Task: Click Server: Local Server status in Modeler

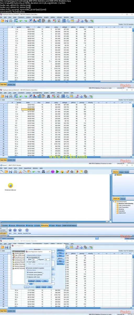Action: click(x=8, y=238)
